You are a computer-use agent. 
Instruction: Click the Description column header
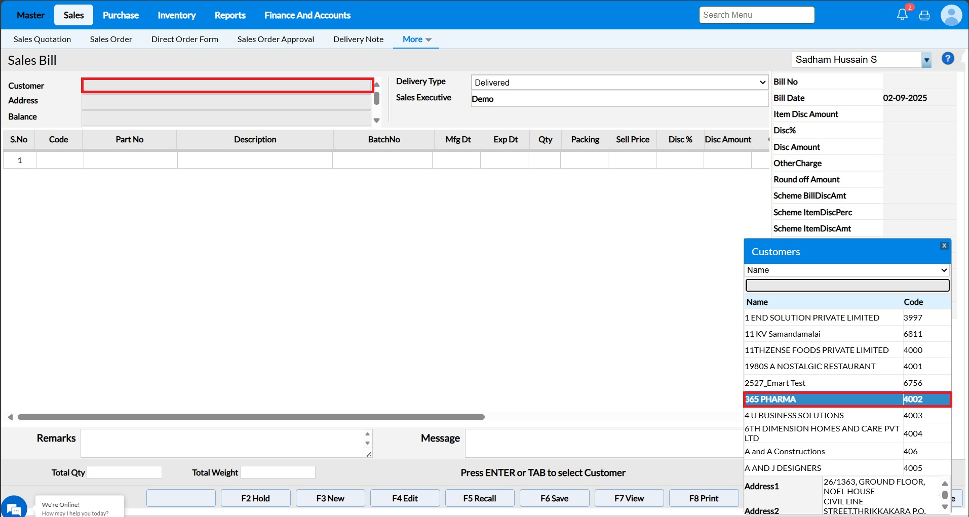click(x=255, y=140)
